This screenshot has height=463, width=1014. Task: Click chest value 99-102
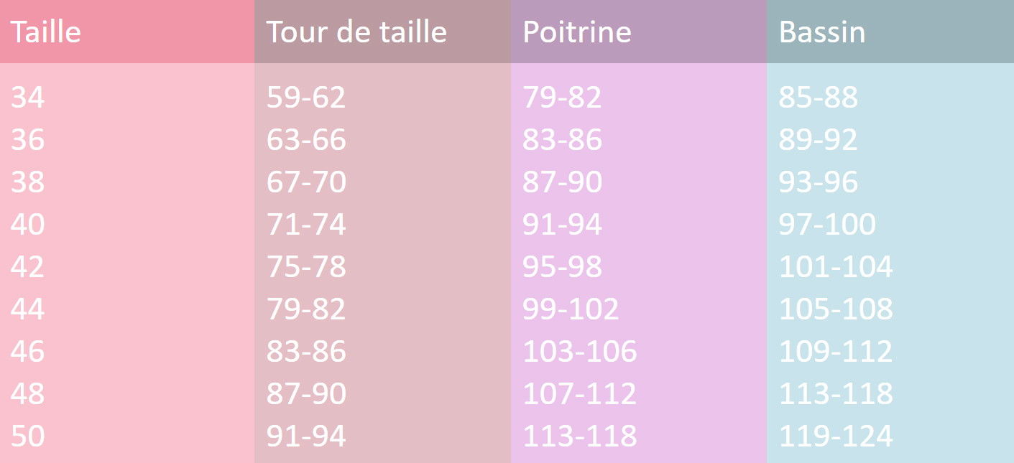click(571, 309)
